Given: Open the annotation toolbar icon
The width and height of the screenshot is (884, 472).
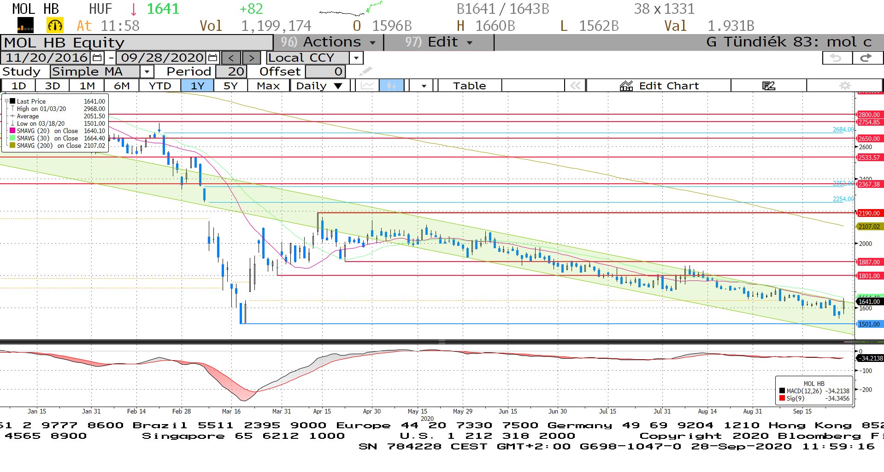Looking at the screenshot, I should (768, 86).
